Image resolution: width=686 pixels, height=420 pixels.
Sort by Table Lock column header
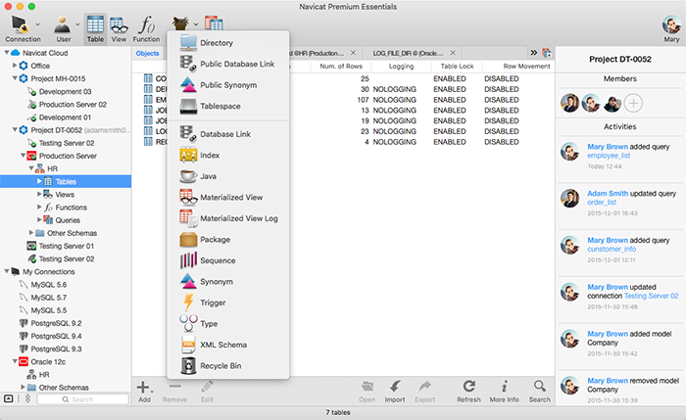point(457,66)
